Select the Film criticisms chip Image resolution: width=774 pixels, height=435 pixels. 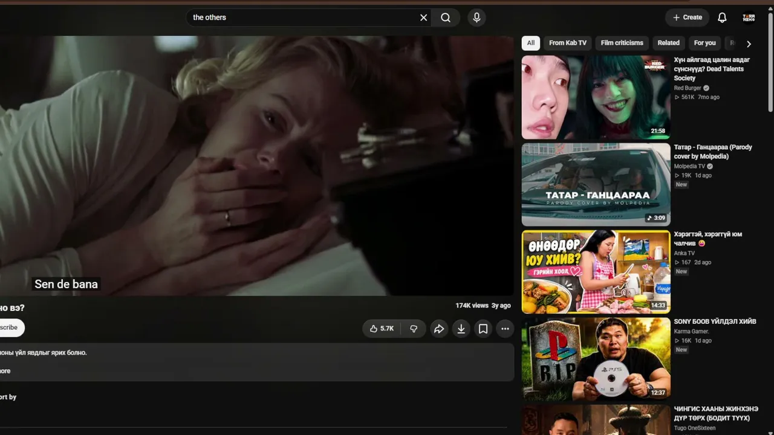pyautogui.click(x=622, y=43)
